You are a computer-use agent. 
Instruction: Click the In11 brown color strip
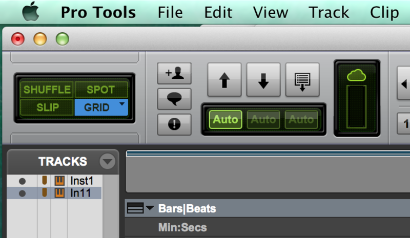(45, 192)
